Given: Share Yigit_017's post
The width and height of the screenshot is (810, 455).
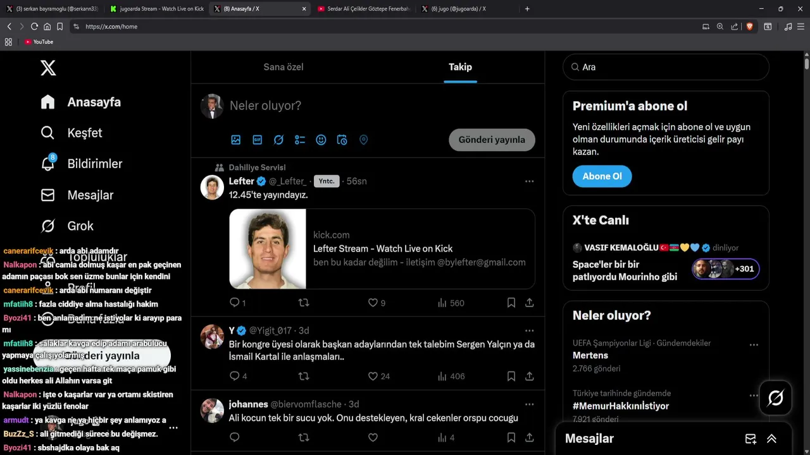Looking at the screenshot, I should pyautogui.click(x=529, y=376).
